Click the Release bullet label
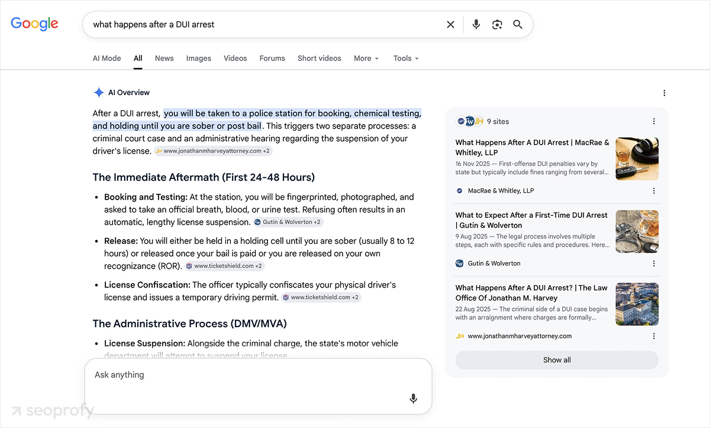Screen dimensions: 710x428 click(x=121, y=241)
